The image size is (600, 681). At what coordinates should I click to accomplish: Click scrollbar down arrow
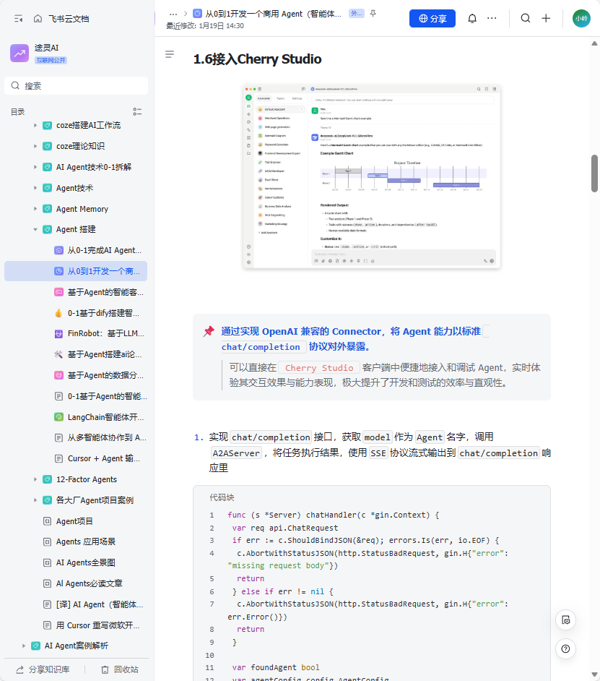(x=594, y=674)
